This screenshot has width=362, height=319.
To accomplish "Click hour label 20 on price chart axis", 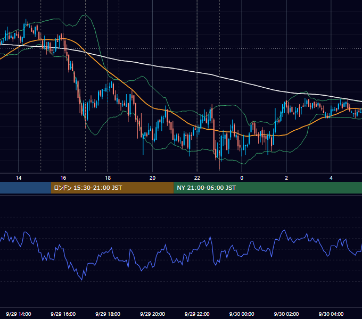I will click(152, 178).
